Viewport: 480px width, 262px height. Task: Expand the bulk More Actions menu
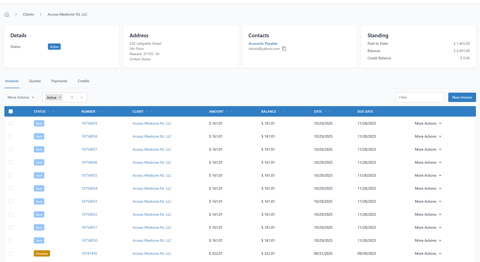click(21, 97)
